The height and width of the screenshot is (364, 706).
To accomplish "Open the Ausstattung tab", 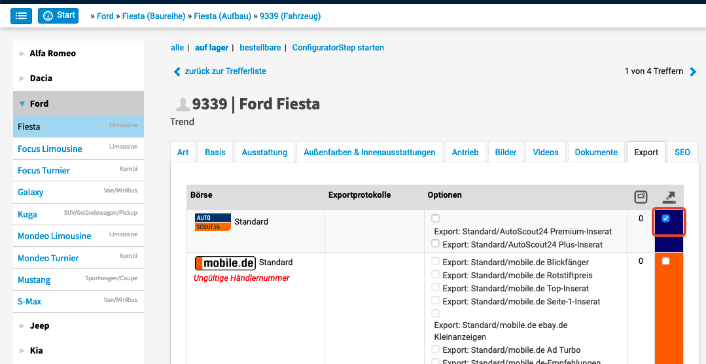I will pyautogui.click(x=264, y=152).
